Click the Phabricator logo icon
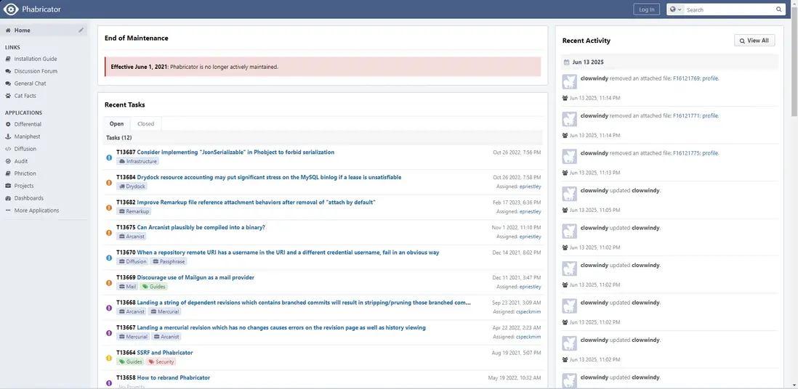 tap(11, 9)
